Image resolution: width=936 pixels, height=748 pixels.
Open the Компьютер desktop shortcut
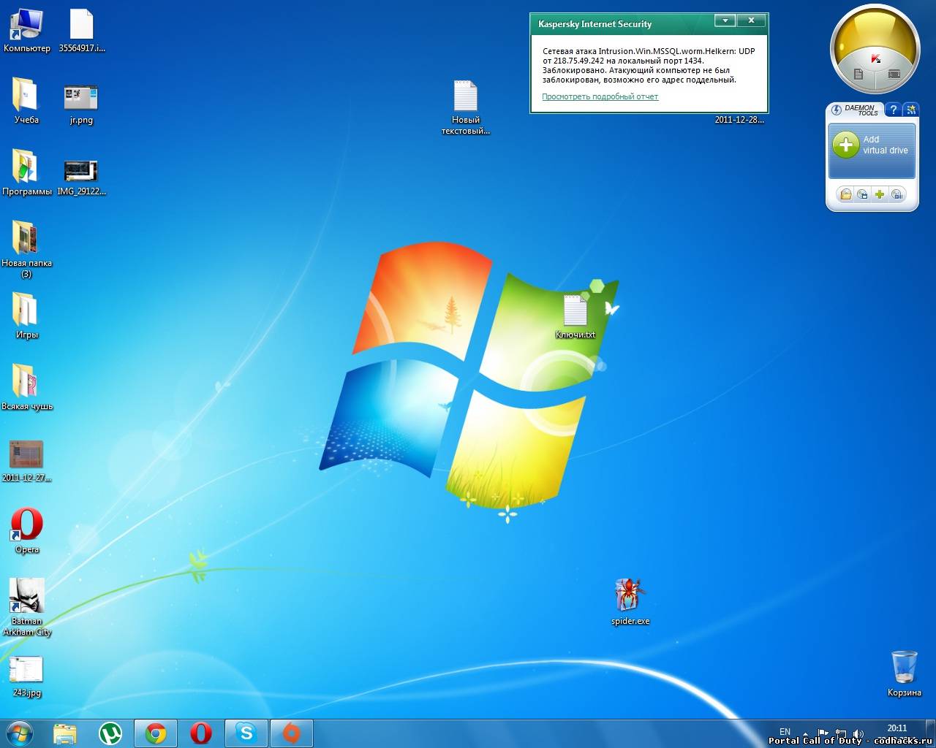[26, 31]
